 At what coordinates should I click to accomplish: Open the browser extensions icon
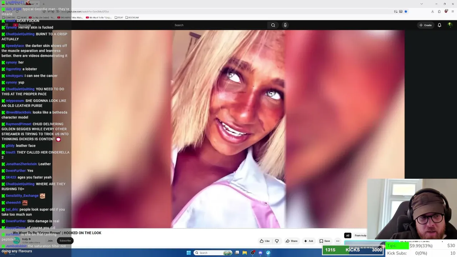click(x=439, y=11)
